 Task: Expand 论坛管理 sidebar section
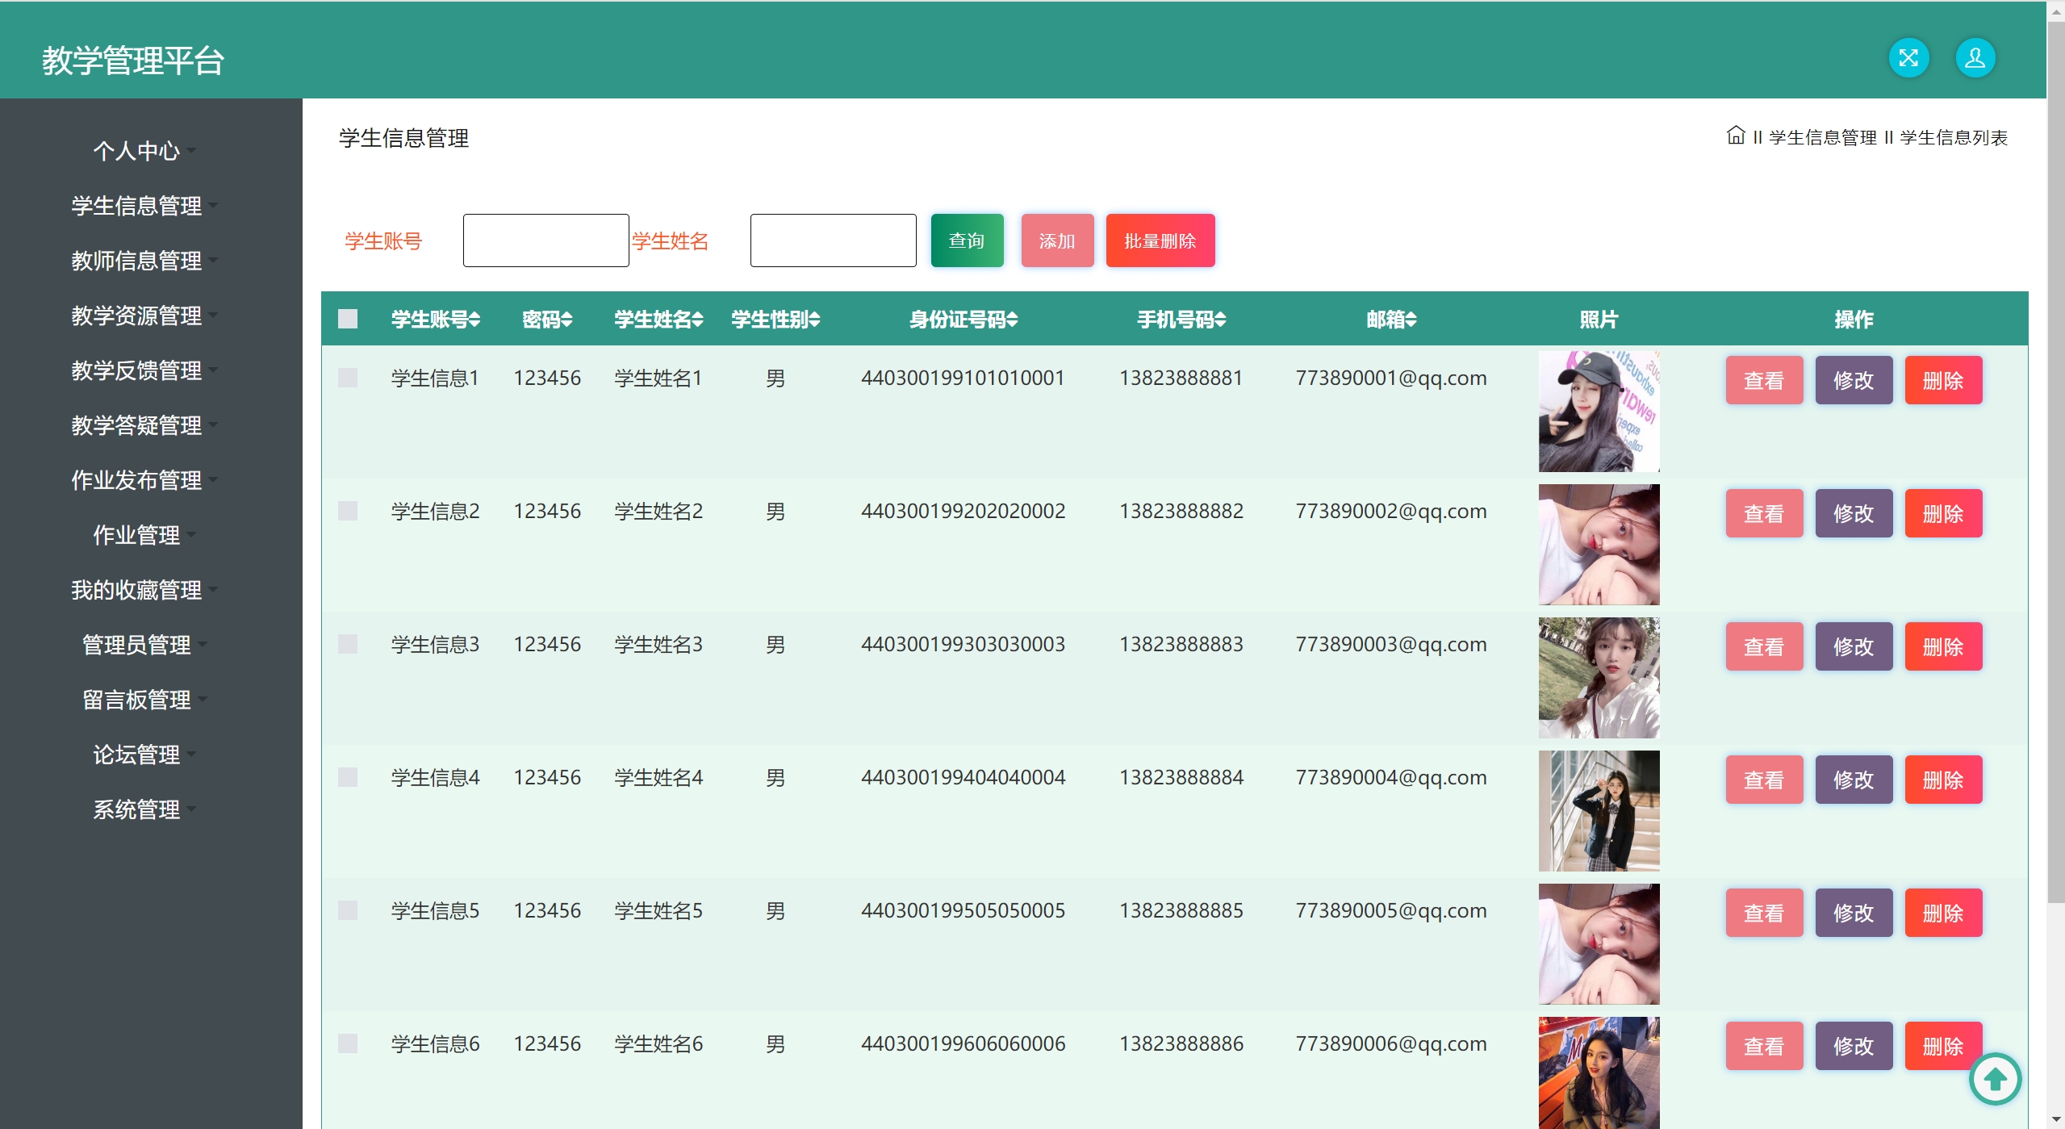coord(136,755)
